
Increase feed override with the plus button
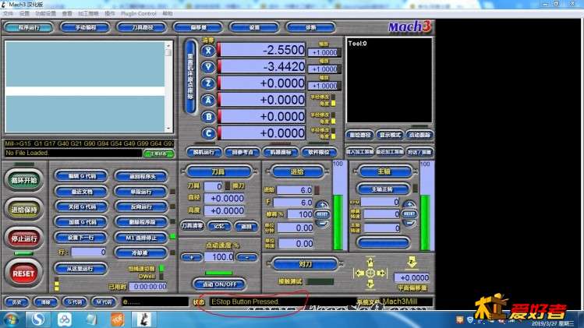(x=322, y=205)
